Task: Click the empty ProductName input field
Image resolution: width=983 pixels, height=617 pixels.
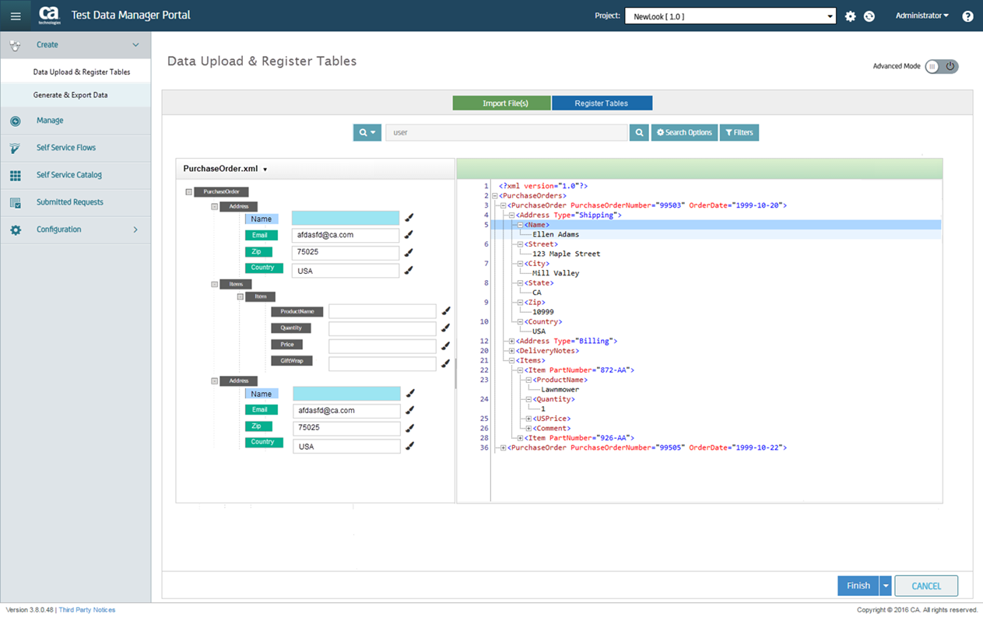Action: point(382,311)
